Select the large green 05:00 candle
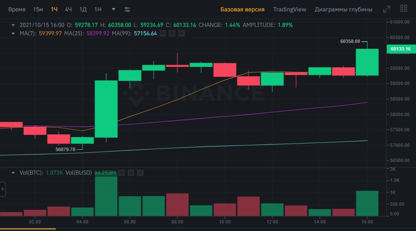416x231 pixels. tap(106, 109)
